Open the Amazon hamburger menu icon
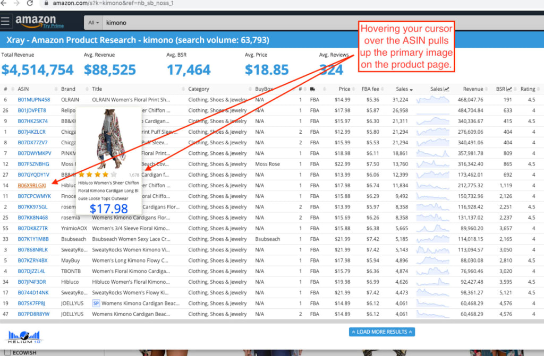544x356 pixels. (x=5, y=21)
